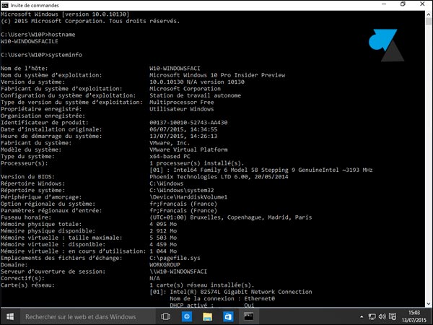Click the W10-WINDOWSFACILE hostname output
The height and width of the screenshot is (325, 433).
click(30, 41)
